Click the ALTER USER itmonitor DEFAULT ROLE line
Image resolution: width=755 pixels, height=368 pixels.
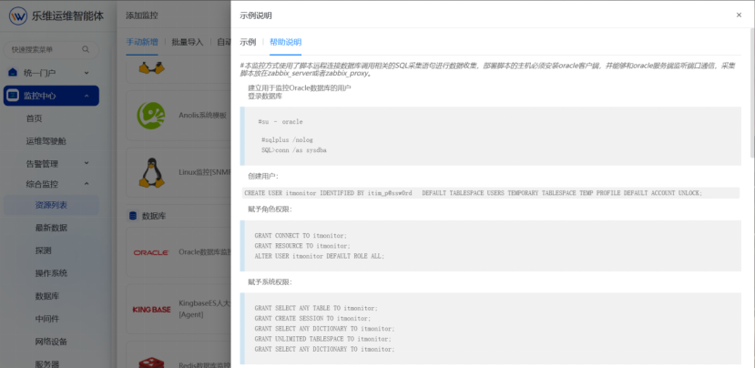point(320,256)
